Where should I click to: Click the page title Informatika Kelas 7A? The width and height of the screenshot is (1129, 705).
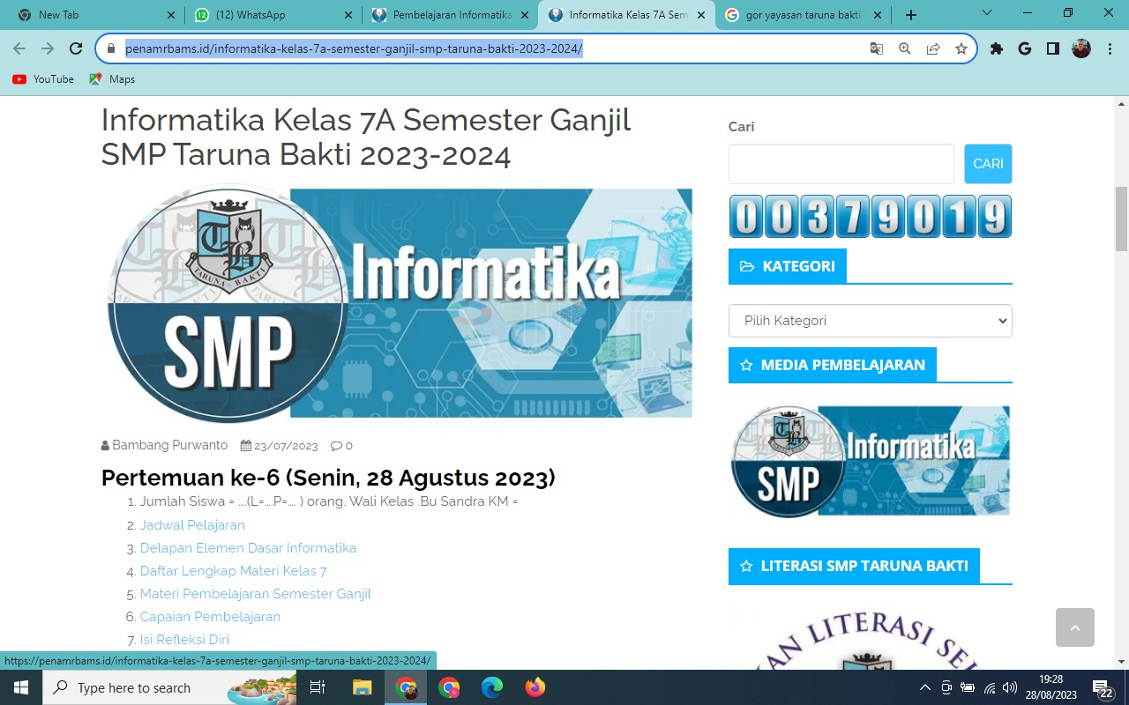click(366, 137)
